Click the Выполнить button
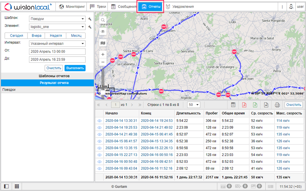Viewport: 306px width, 191px height. (75, 68)
